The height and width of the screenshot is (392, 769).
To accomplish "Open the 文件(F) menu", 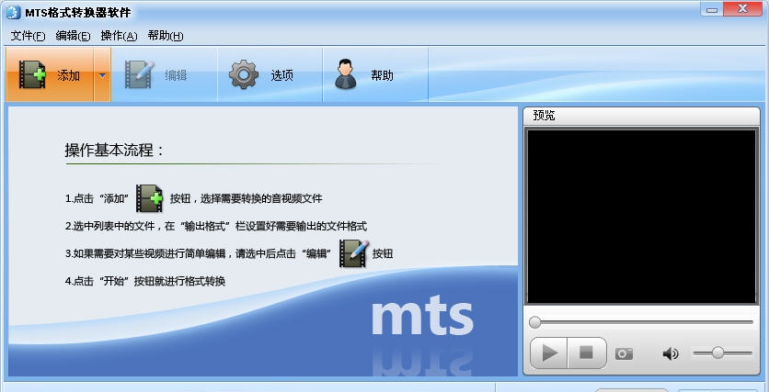I will [x=28, y=36].
